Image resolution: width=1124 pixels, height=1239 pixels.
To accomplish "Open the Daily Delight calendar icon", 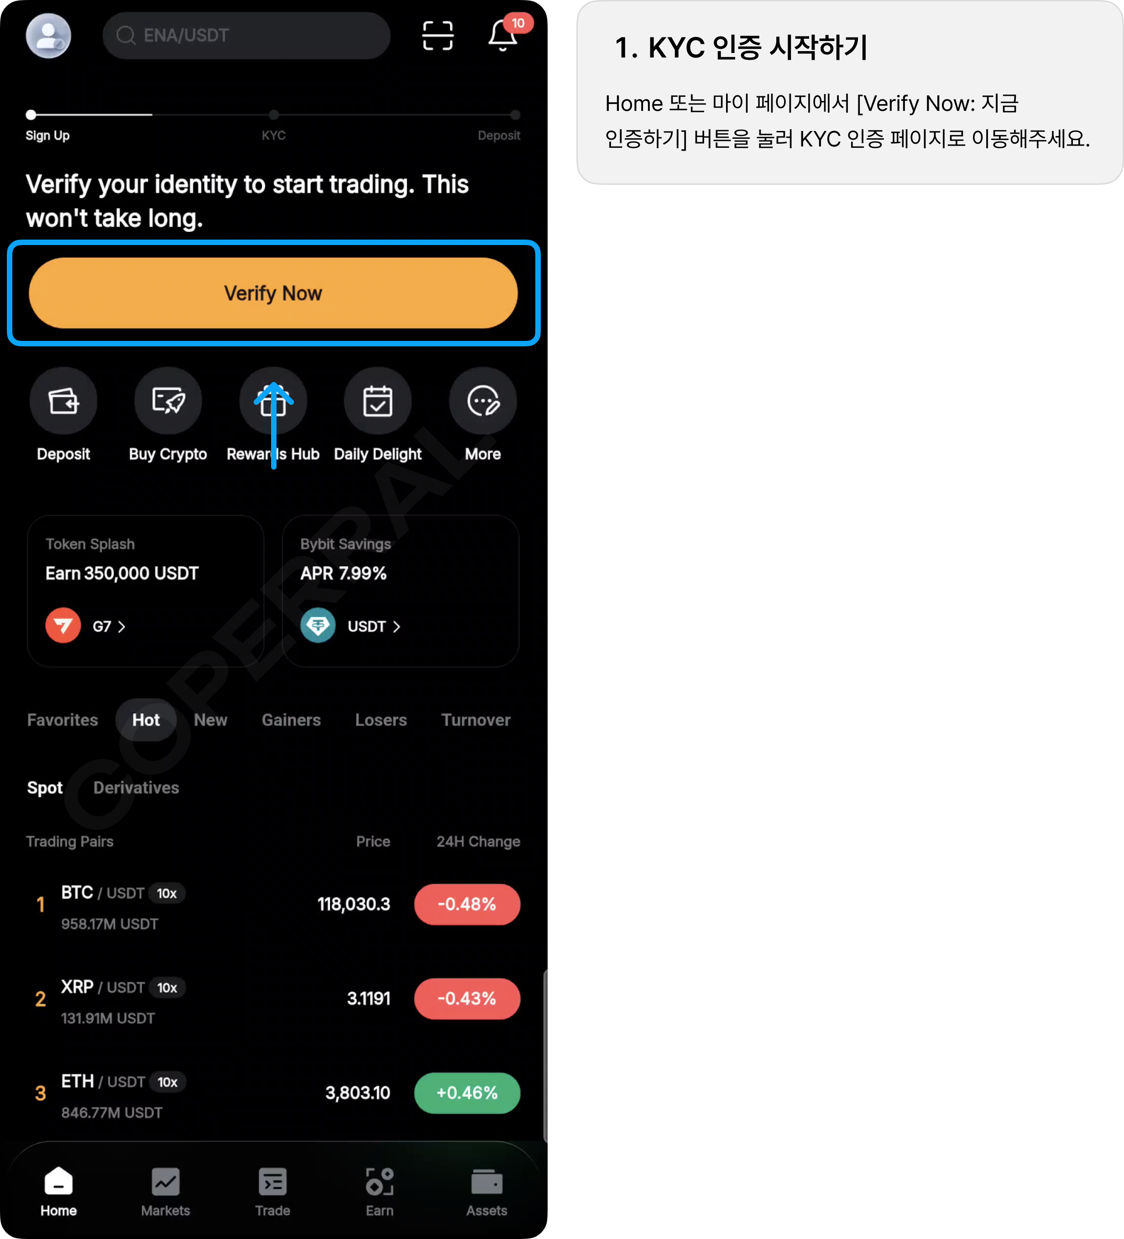I will click(x=377, y=401).
